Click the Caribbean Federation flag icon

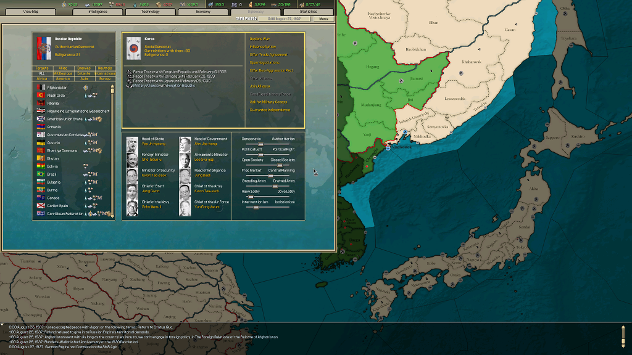(x=41, y=213)
